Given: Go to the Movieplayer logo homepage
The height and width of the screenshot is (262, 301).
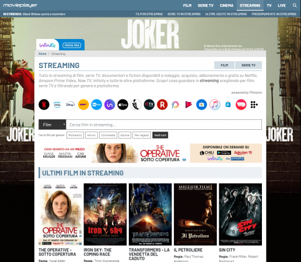Looking at the screenshot, I should 20,5.
